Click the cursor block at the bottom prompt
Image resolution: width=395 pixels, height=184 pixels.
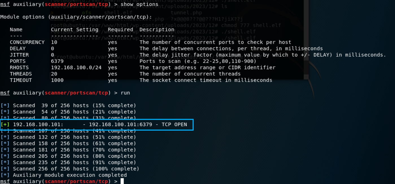click(122, 181)
